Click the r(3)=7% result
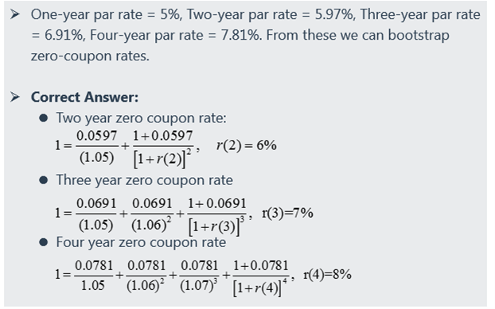 tap(287, 213)
